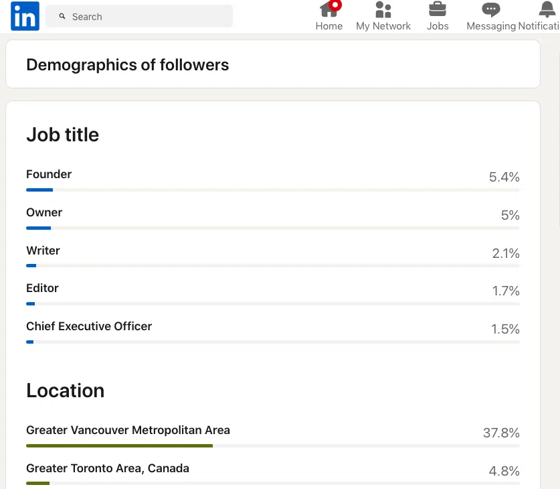Screen dimensions: 560x489
Task: Select Greater Toronto Area, Canada location
Action: click(x=108, y=468)
